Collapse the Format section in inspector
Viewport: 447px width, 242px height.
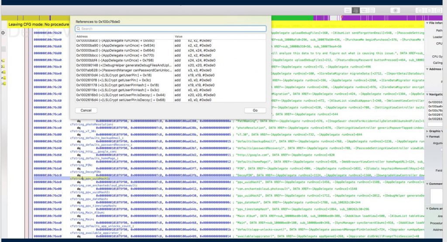(x=427, y=136)
